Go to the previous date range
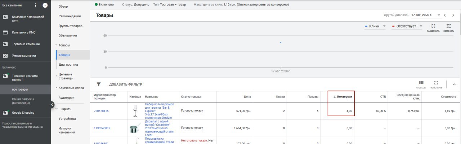Image resolution: width=461 pixels, height=144 pixels. tap(445, 15)
